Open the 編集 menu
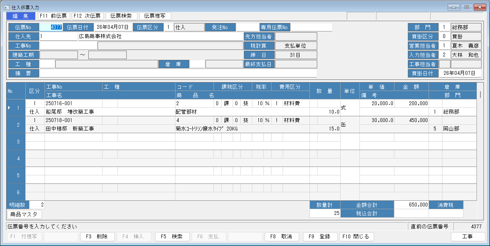This screenshot has width=490, height=246. click(x=20, y=16)
